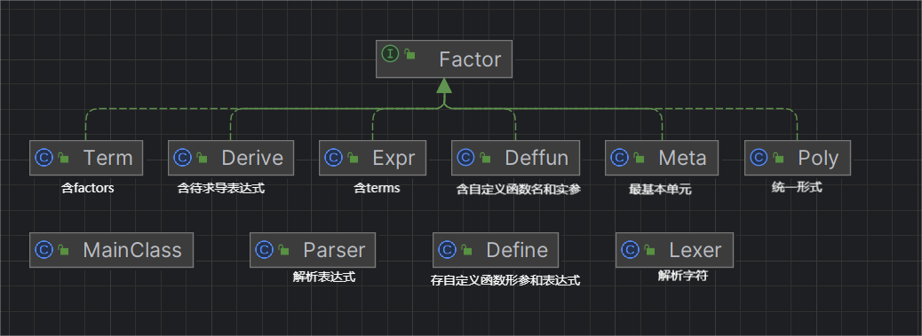Click the class icon on Poly

pos(759,158)
